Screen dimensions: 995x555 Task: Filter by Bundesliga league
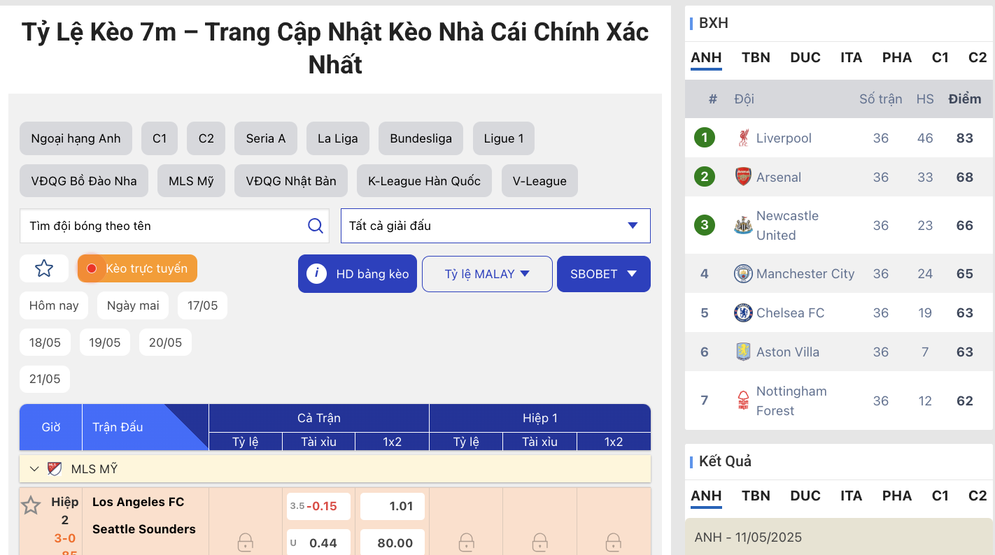(x=421, y=138)
